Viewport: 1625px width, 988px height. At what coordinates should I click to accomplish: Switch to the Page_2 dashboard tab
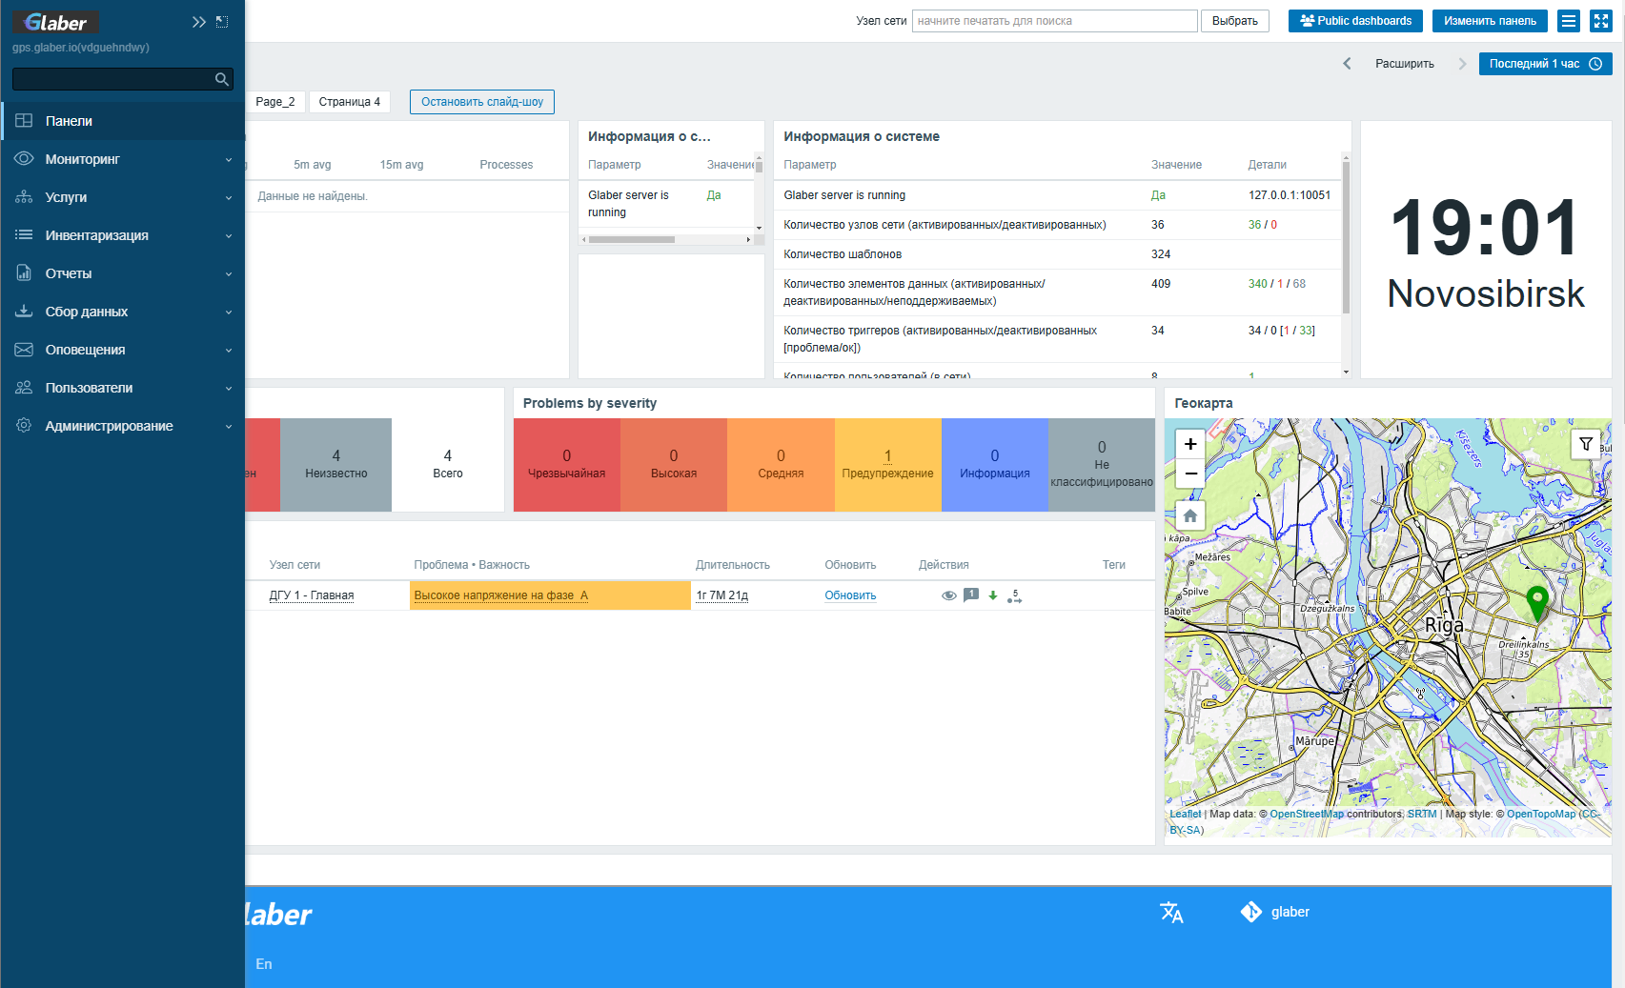click(275, 102)
